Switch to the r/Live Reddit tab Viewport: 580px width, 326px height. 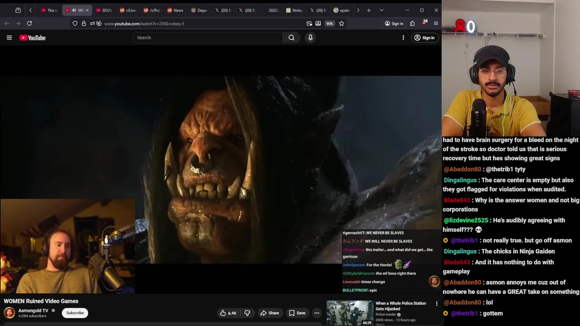point(128,10)
